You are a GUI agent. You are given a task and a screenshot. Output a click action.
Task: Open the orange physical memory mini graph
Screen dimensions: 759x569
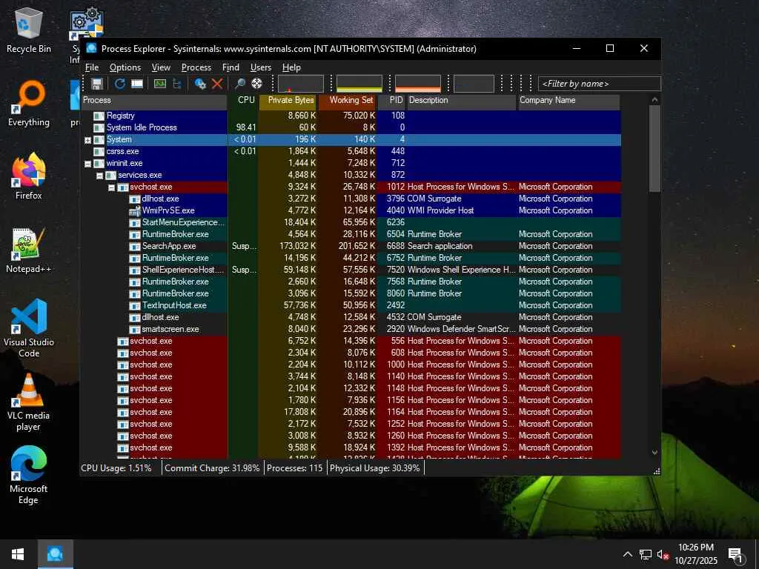418,84
